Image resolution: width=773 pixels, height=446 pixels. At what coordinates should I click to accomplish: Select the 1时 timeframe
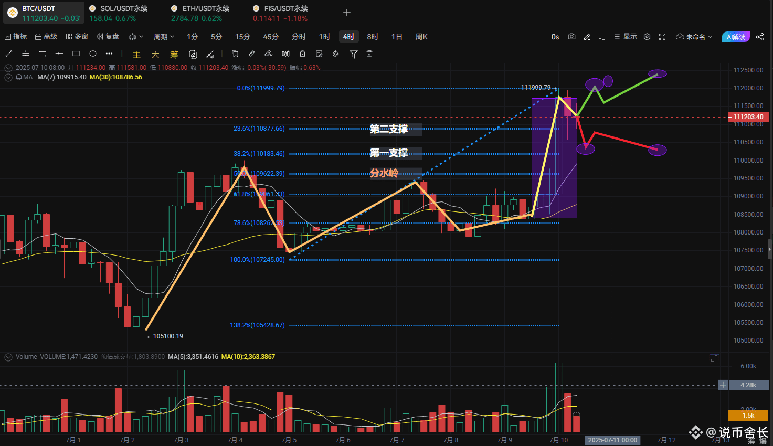pos(324,37)
